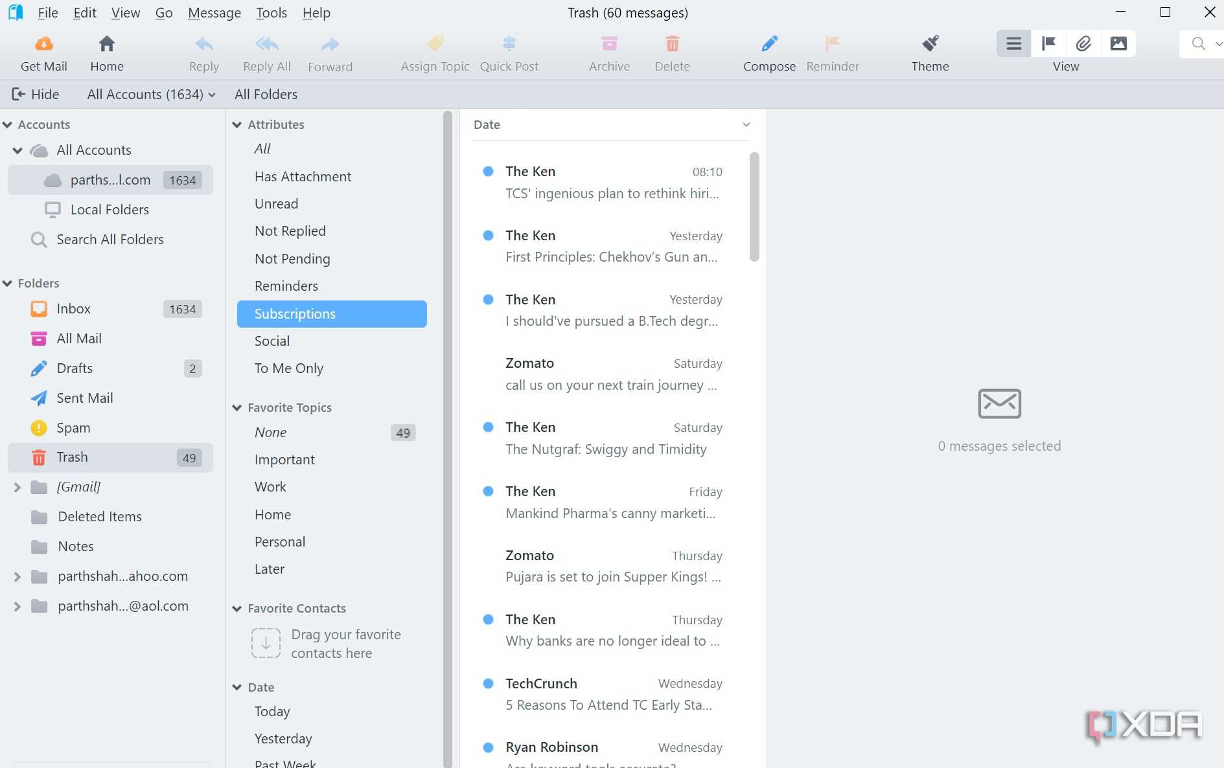Viewport: 1224px width, 768px height.
Task: Expand the parthshah...@aol.com folder
Action: point(17,606)
